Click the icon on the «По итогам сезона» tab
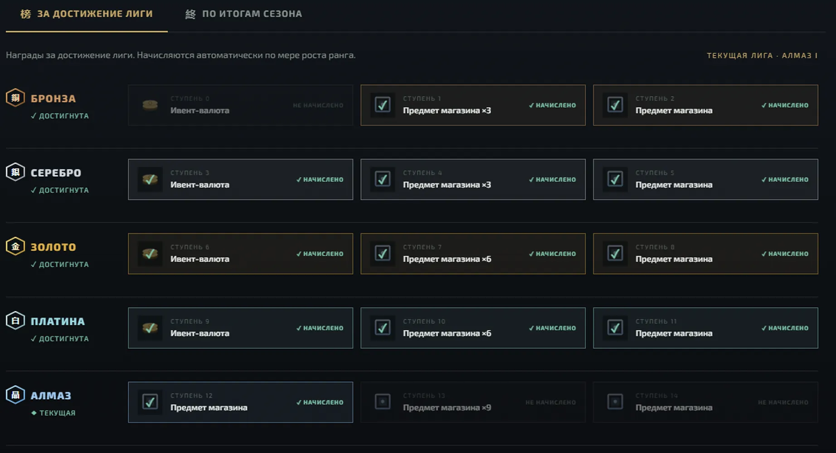This screenshot has height=453, width=836. tap(190, 14)
